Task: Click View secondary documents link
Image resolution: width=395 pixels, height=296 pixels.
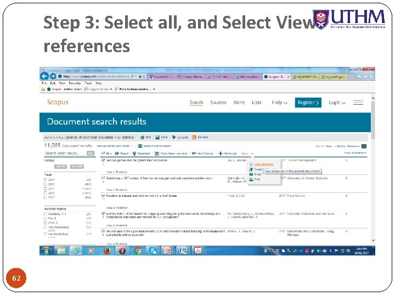Action: 113,146
